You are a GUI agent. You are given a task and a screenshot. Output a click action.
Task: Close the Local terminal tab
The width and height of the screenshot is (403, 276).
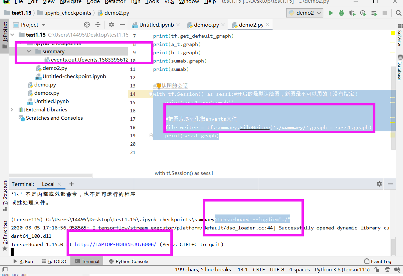click(59, 184)
